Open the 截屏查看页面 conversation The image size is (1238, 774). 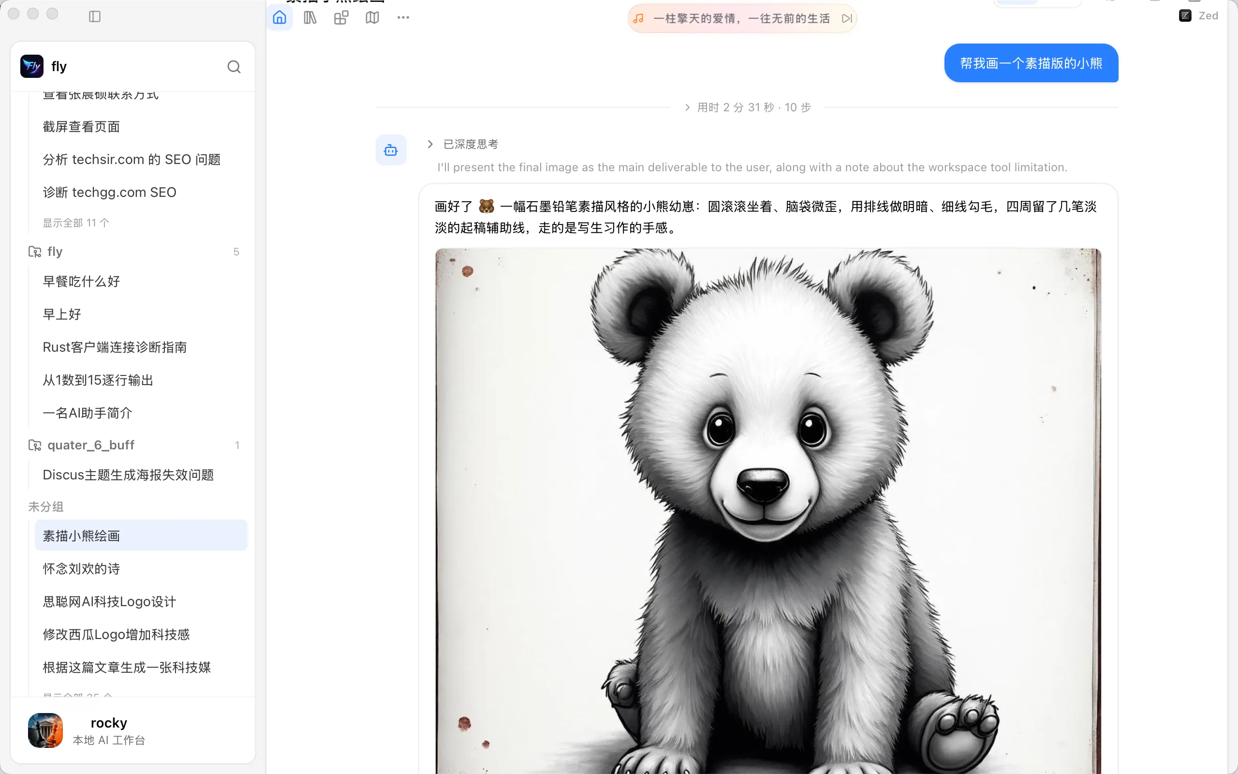click(x=141, y=127)
